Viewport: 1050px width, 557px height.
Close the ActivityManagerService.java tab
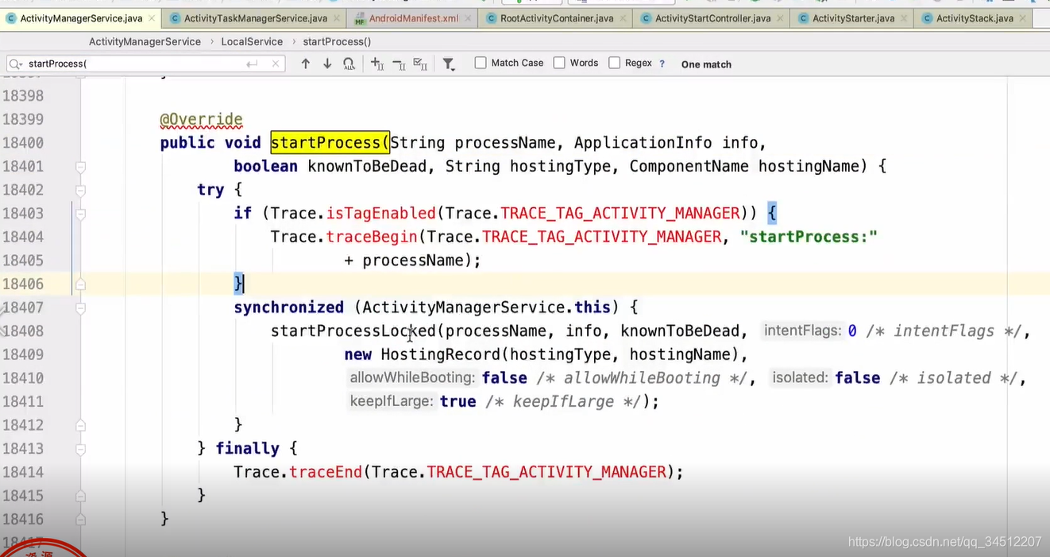coord(152,18)
